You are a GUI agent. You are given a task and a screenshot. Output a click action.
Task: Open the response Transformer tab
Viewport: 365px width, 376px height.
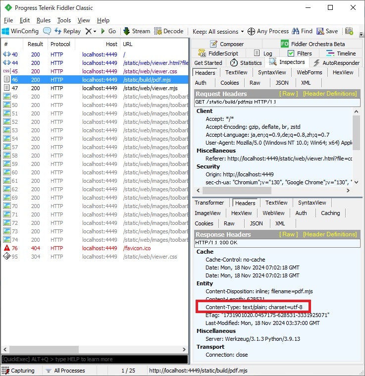[209, 203]
